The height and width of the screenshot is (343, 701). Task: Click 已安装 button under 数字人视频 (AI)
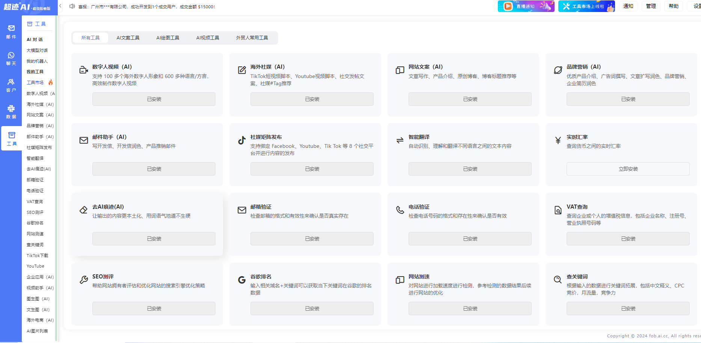[x=154, y=99]
